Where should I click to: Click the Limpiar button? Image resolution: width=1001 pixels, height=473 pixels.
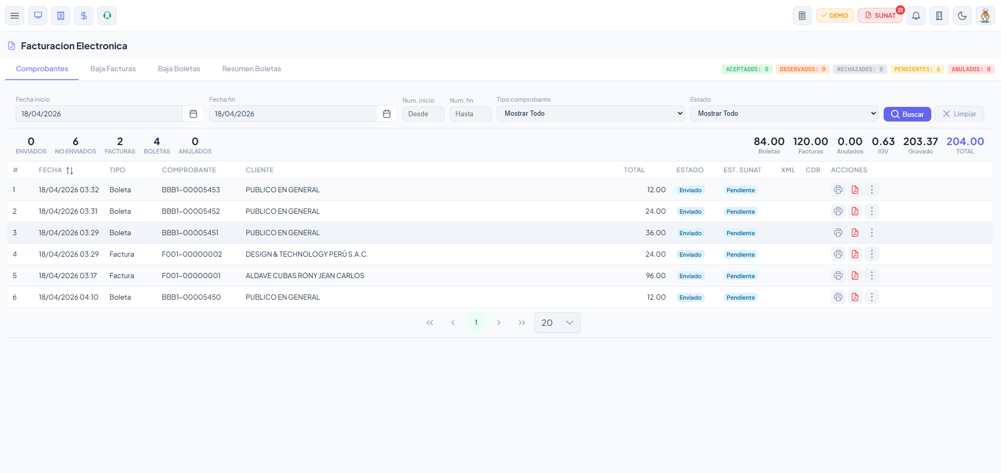[x=959, y=114]
